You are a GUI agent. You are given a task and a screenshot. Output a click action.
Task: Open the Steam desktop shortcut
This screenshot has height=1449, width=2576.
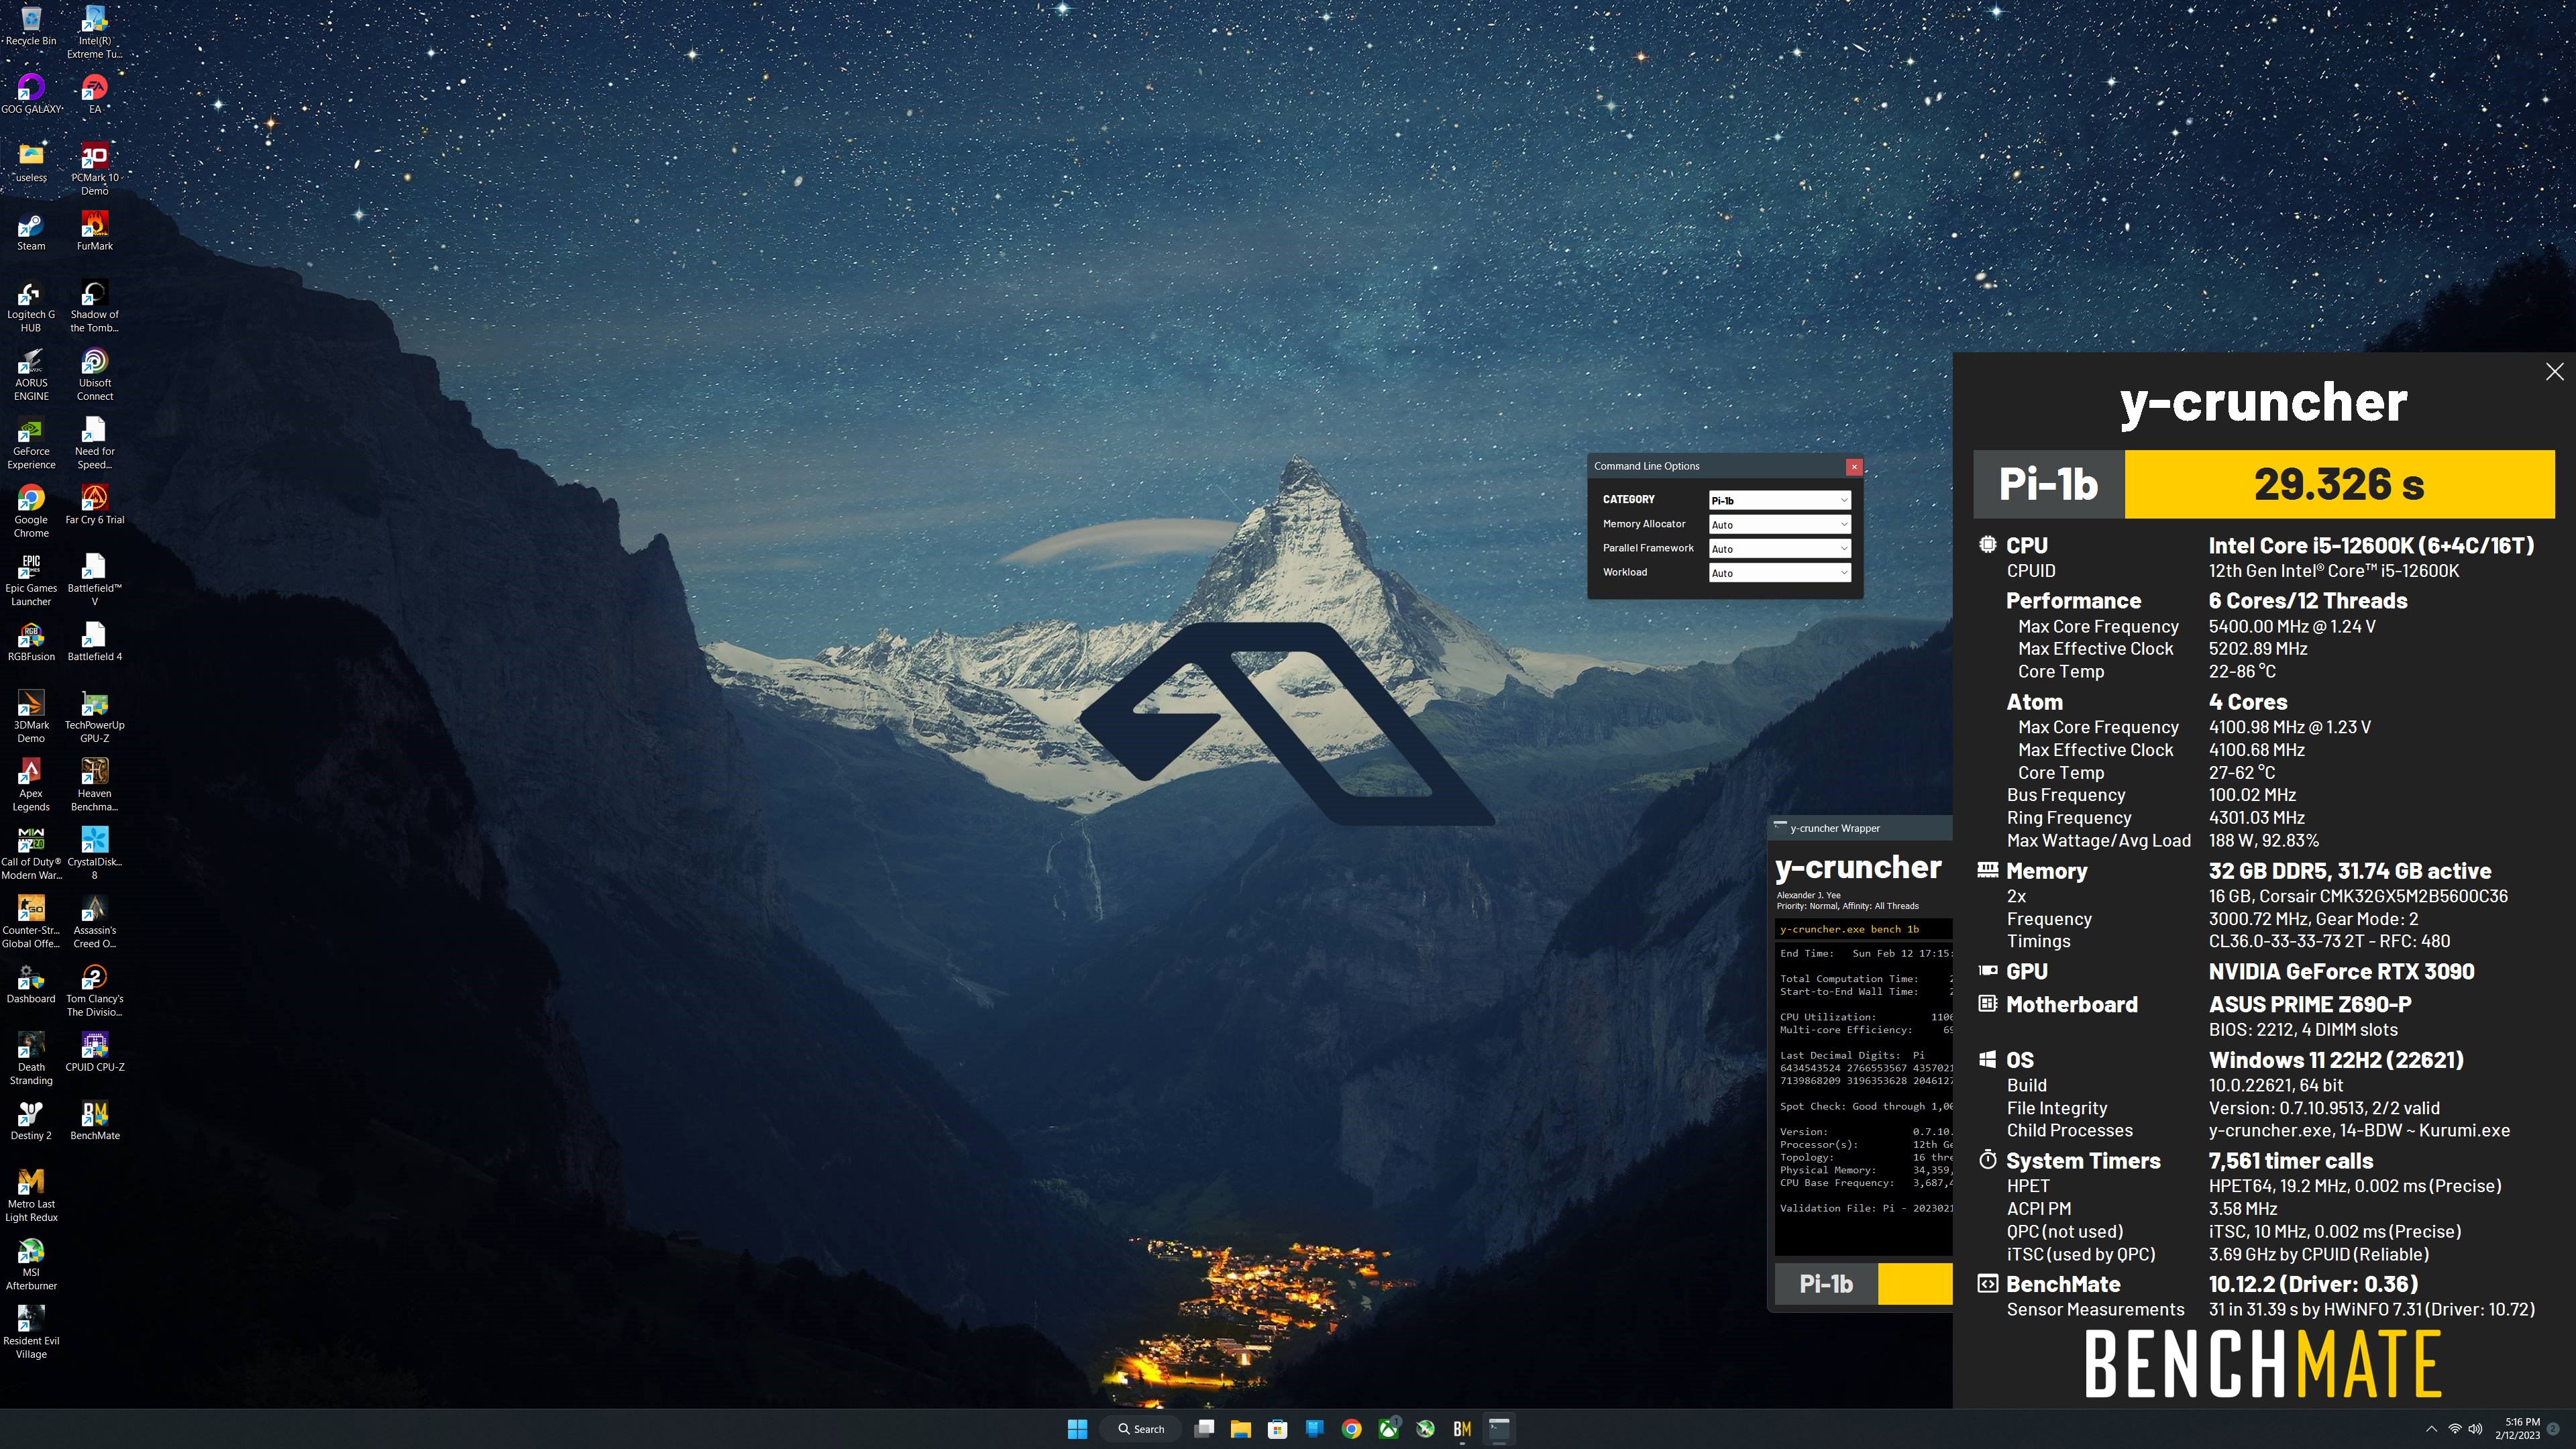pyautogui.click(x=31, y=231)
